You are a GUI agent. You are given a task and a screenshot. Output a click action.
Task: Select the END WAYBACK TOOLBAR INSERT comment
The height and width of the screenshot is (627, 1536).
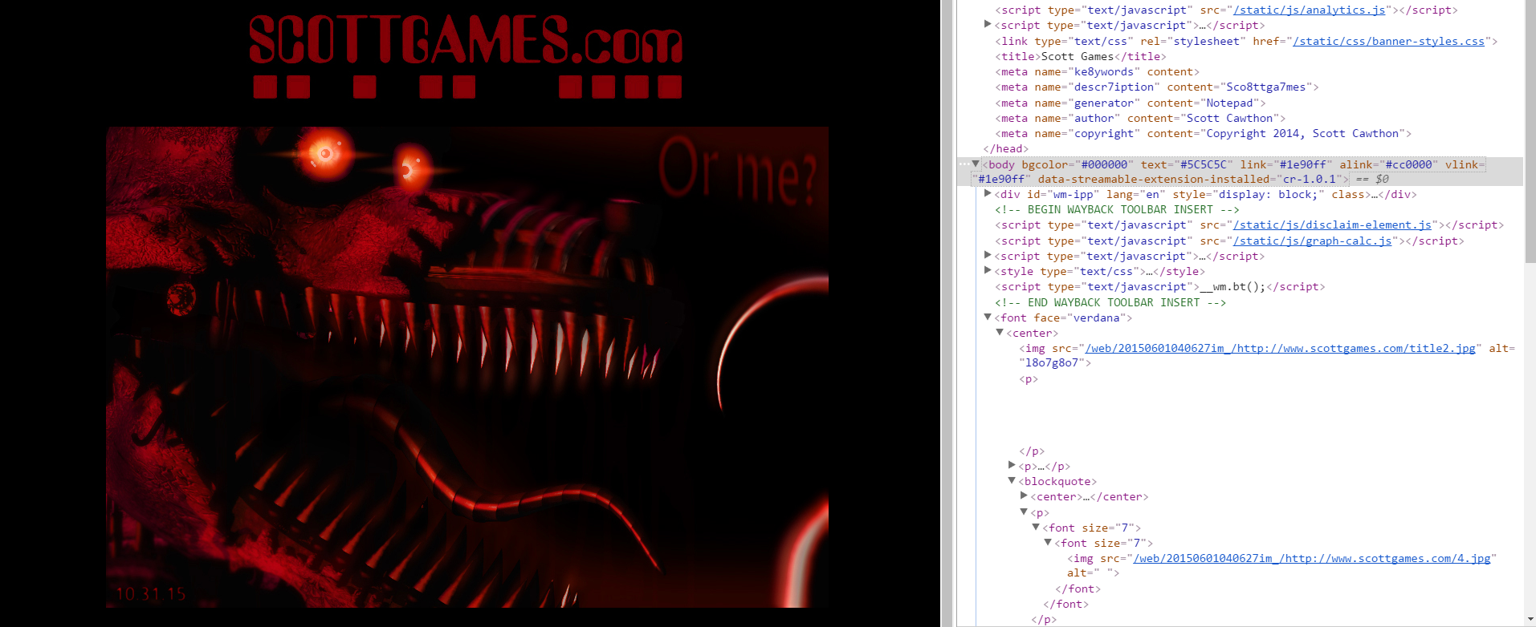1110,302
